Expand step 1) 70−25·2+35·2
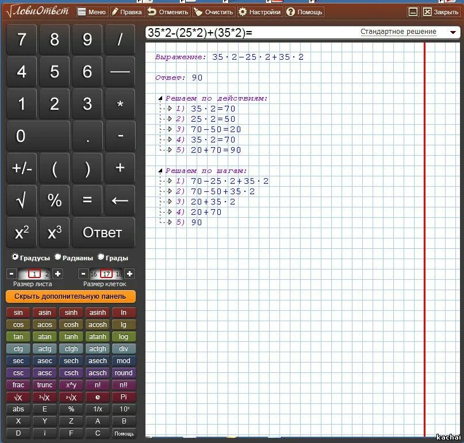Viewport: 464px width, 443px height. (170, 181)
